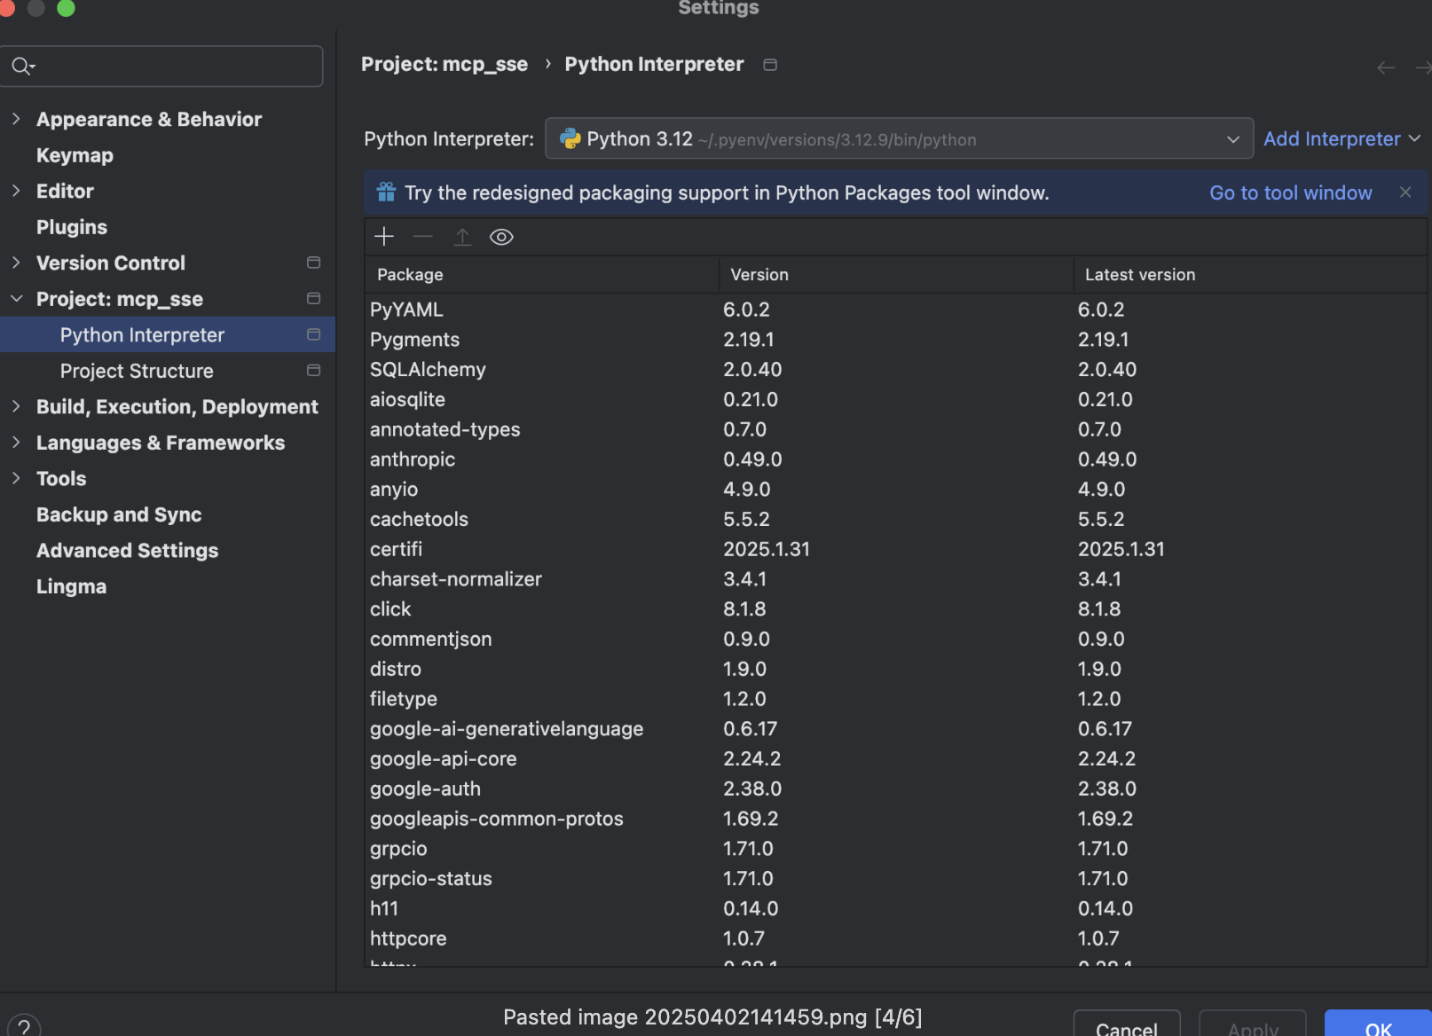The image size is (1432, 1036).
Task: Open Advanced Settings page
Action: pyautogui.click(x=127, y=551)
